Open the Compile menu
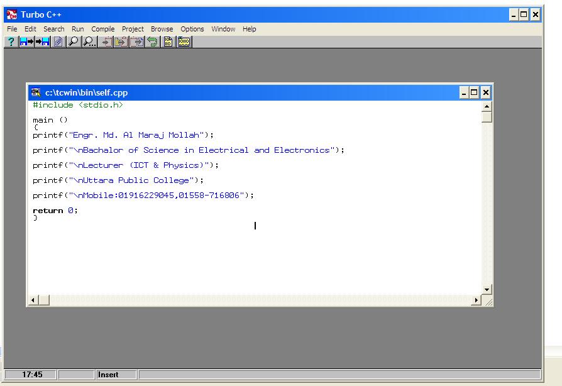The height and width of the screenshot is (386, 562). click(103, 29)
